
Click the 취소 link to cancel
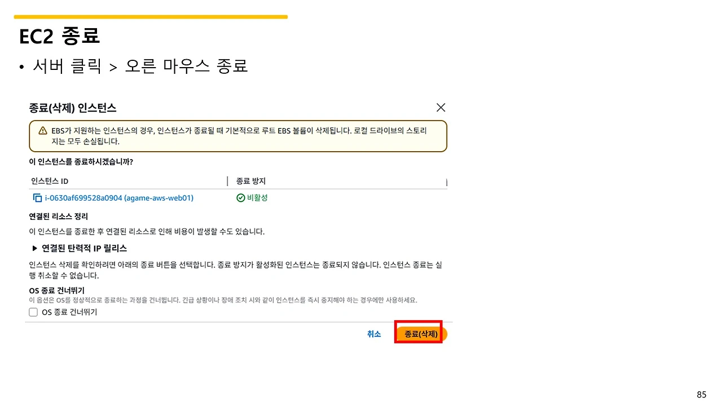pyautogui.click(x=374, y=334)
